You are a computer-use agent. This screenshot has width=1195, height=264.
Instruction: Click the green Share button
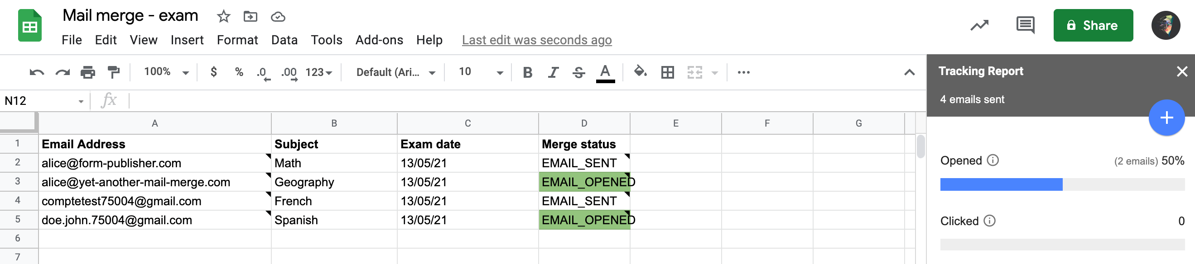coord(1093,25)
